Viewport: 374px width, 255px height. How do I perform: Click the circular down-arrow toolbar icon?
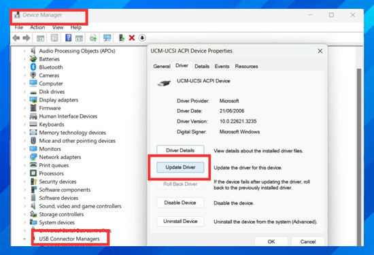(142, 37)
